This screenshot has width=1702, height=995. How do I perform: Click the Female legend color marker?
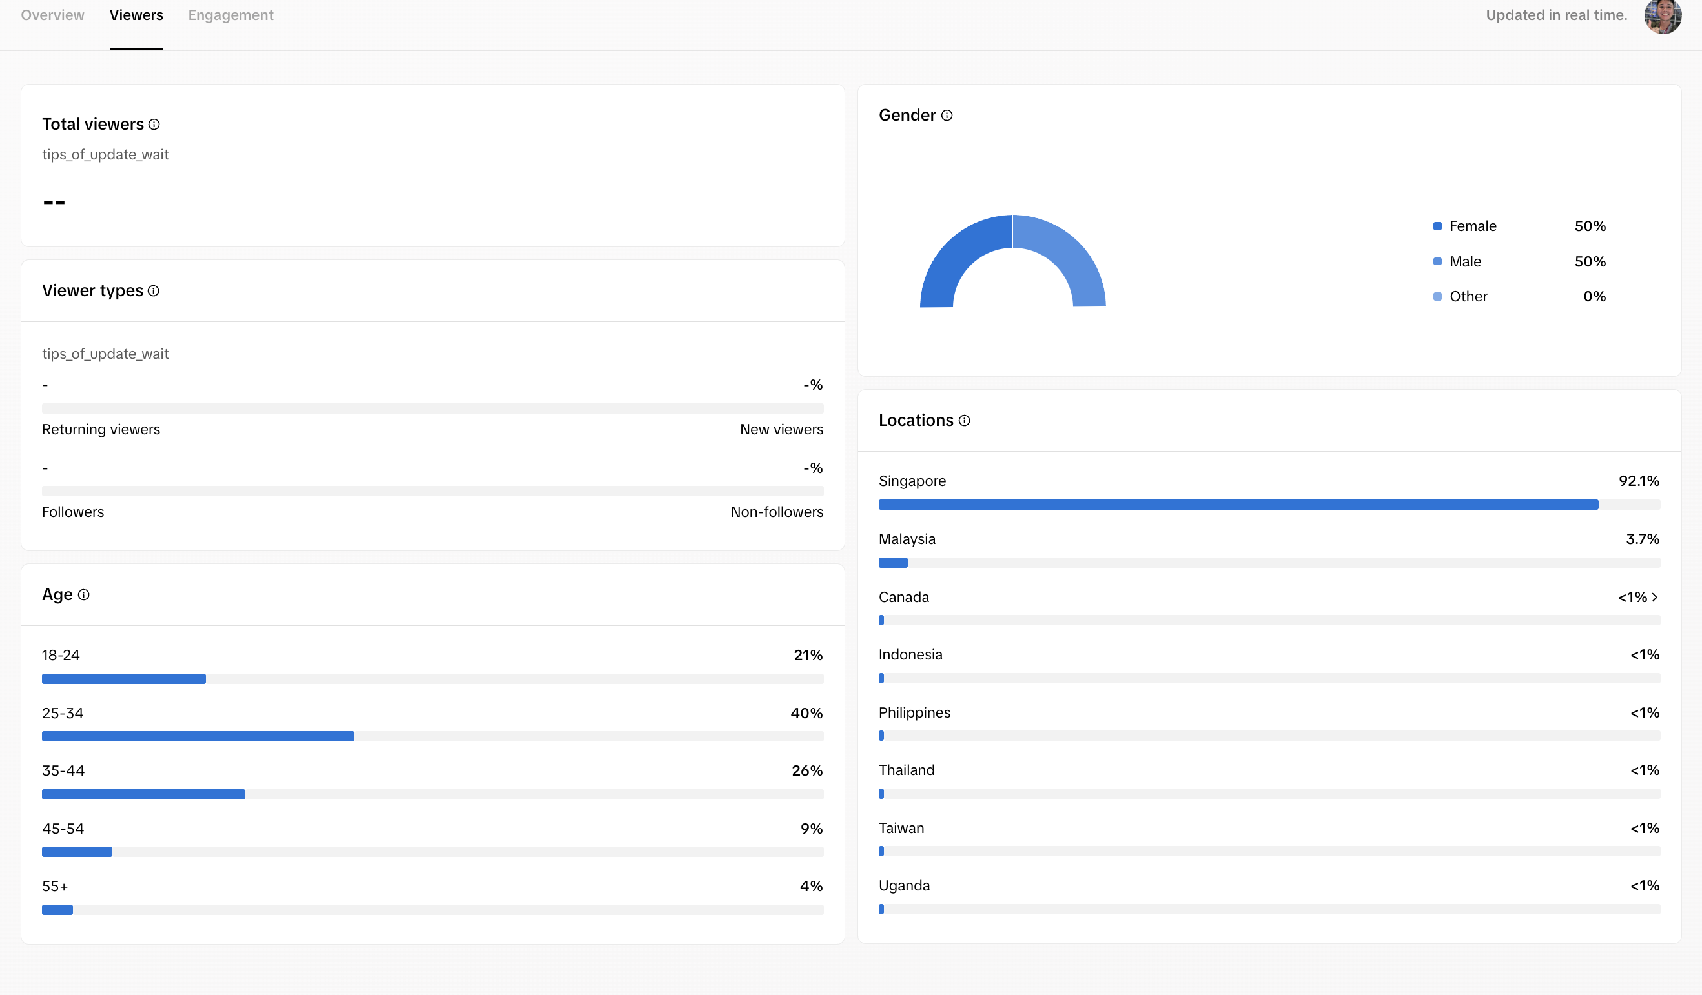click(x=1437, y=226)
